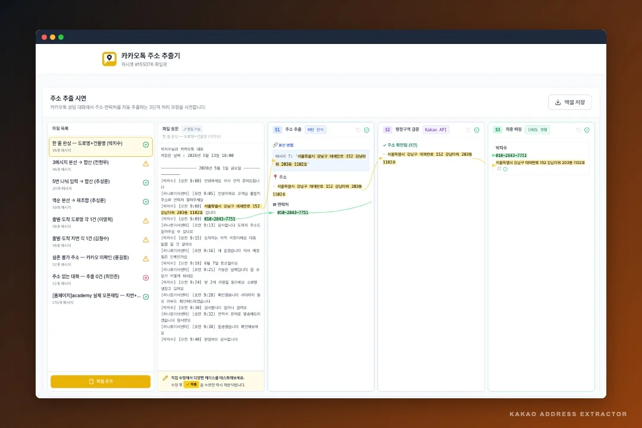
Task: Click red error icon on 최민준 file row
Action: (146, 278)
